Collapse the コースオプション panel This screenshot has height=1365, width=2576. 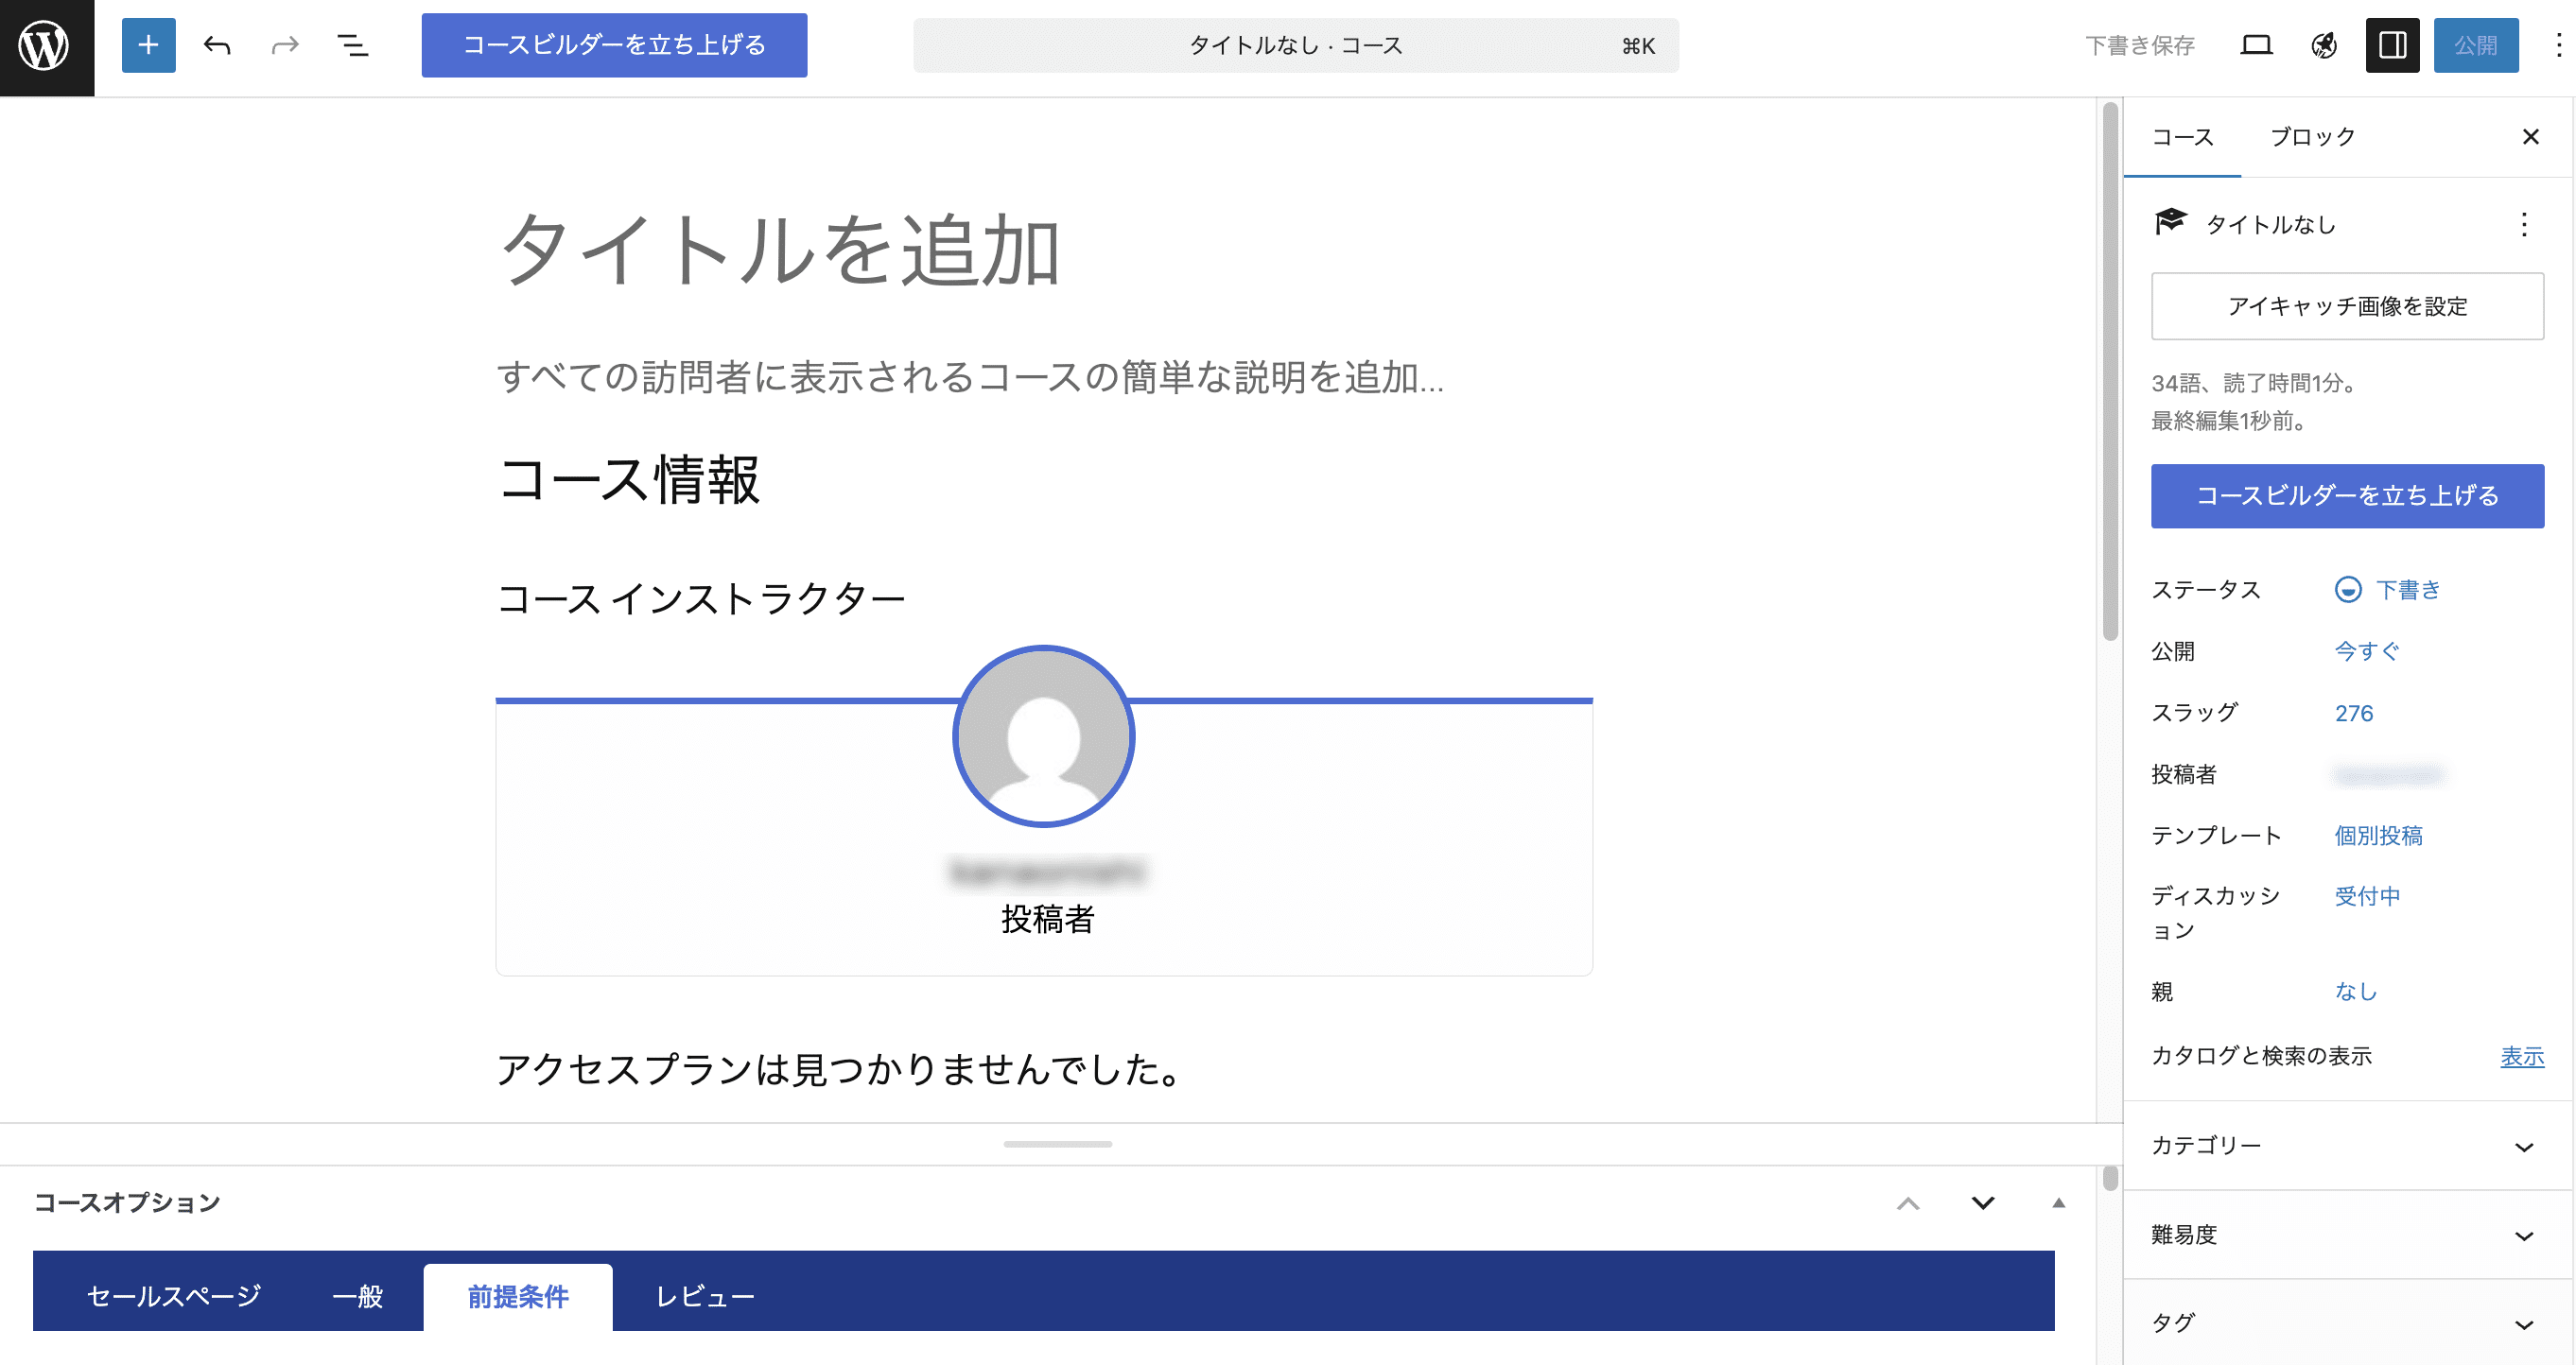pos(1985,1202)
